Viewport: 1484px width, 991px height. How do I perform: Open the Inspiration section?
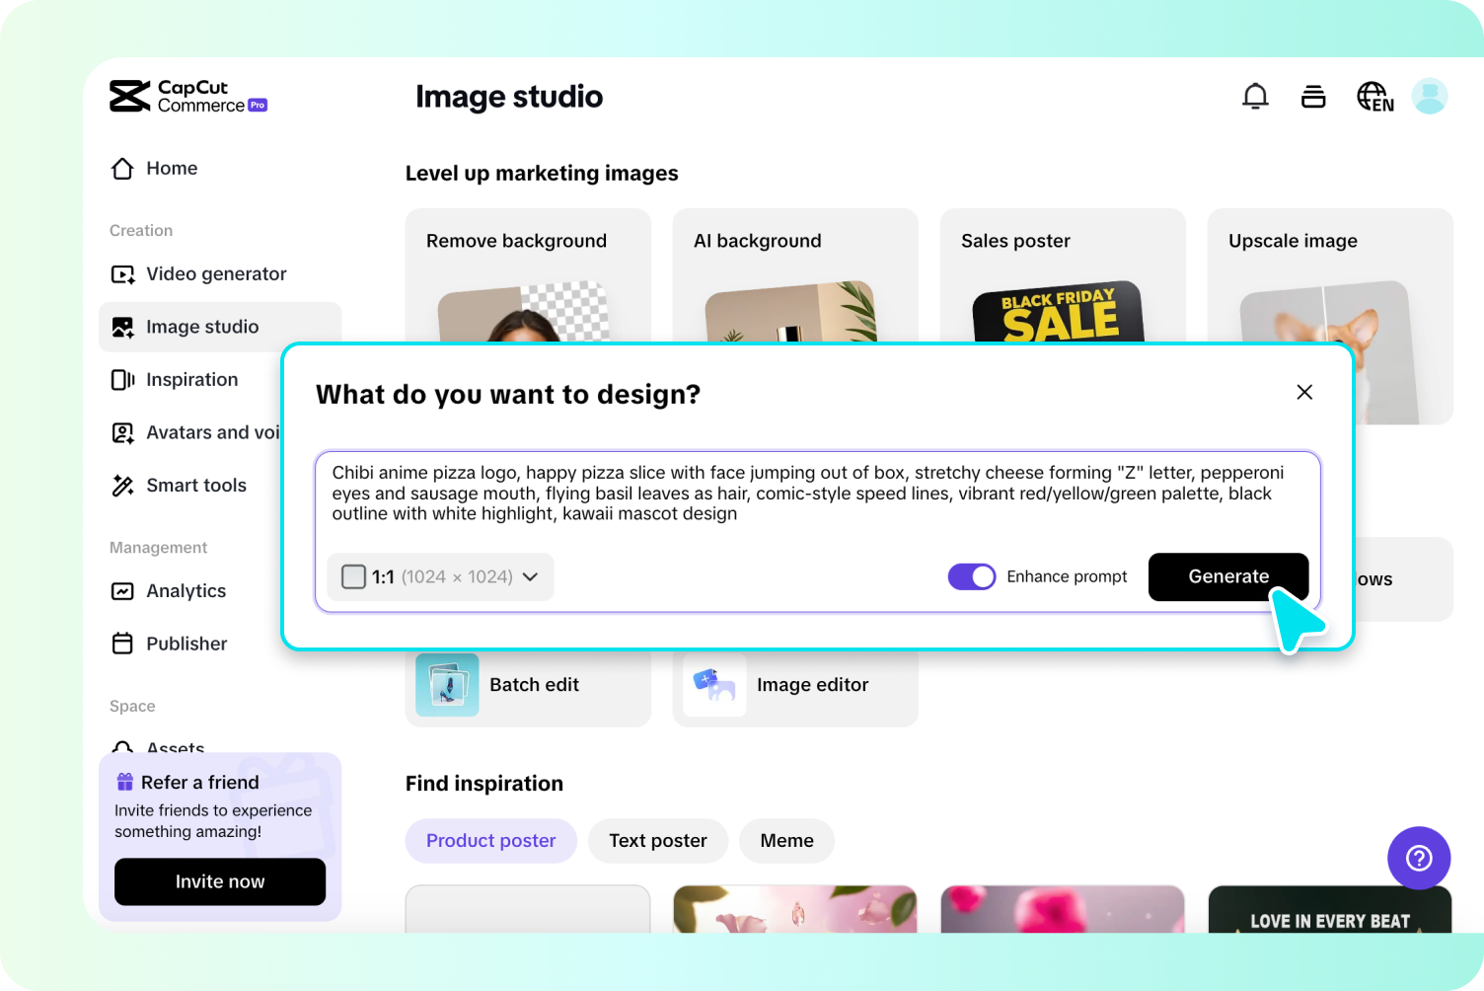(122, 379)
